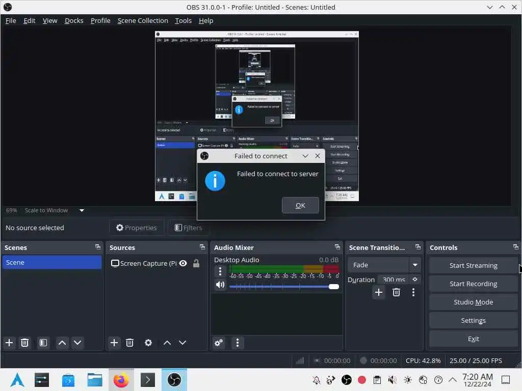
Task: Open Audio Mixer three-dot menu at bottom
Action: [x=238, y=343]
